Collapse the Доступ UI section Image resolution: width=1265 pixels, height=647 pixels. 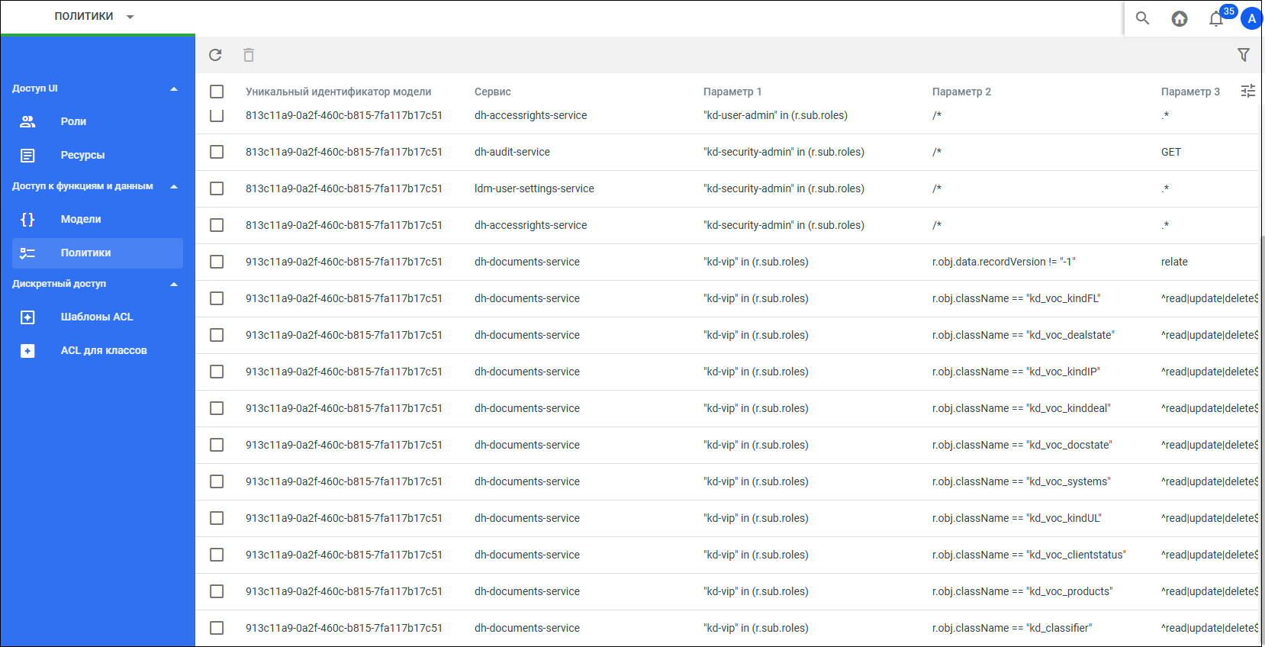(174, 89)
